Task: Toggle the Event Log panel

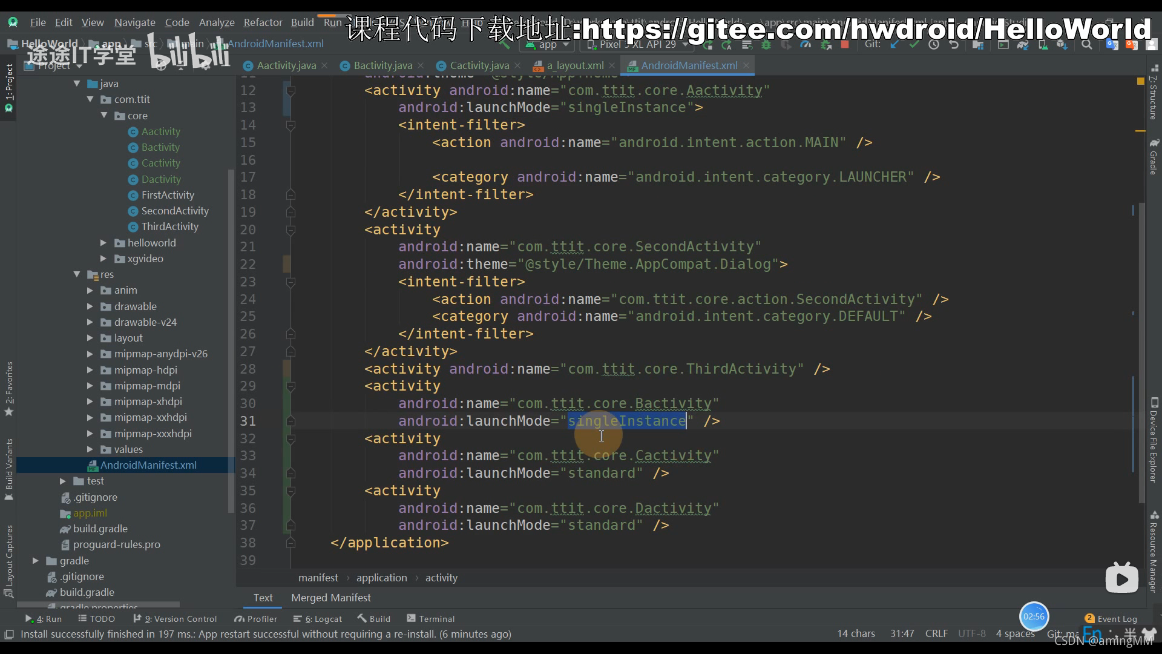Action: (1111, 618)
